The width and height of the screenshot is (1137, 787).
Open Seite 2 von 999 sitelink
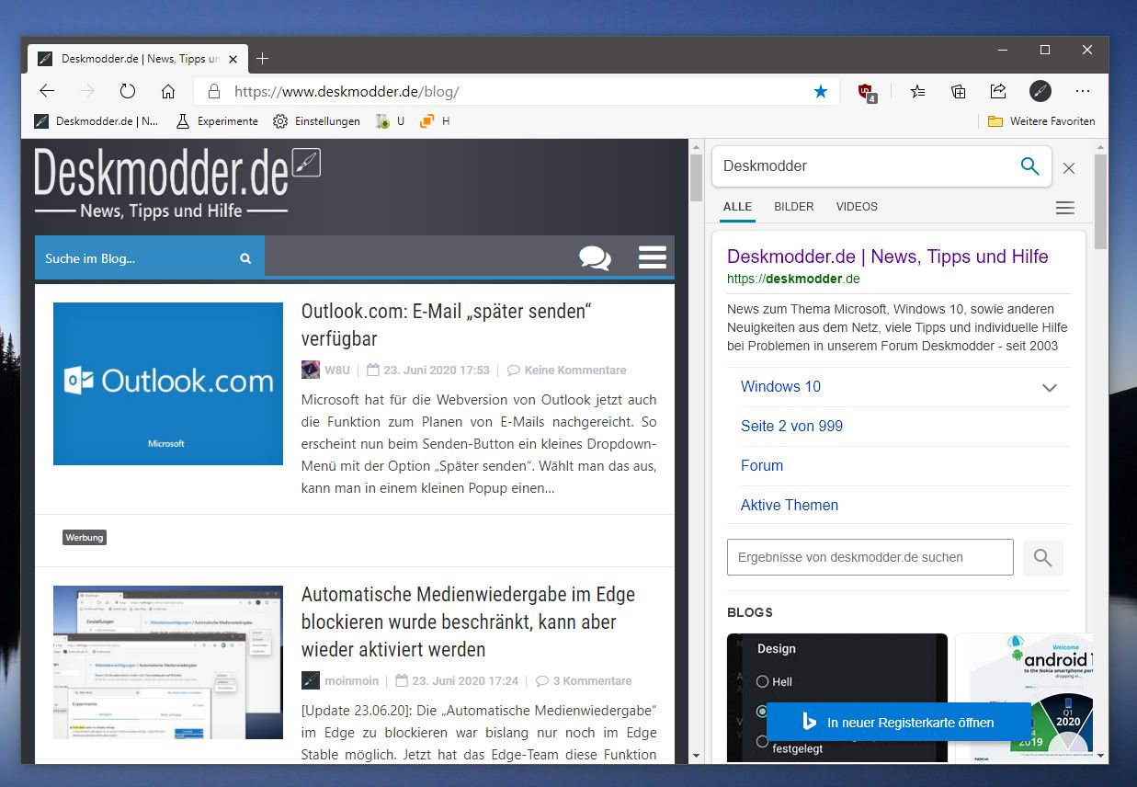[x=791, y=427]
